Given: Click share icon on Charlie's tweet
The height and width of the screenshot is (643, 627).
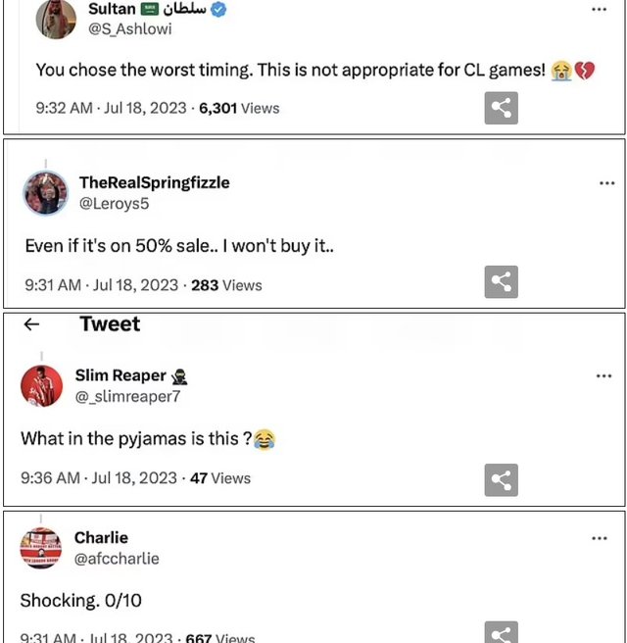Looking at the screenshot, I should coord(501,632).
